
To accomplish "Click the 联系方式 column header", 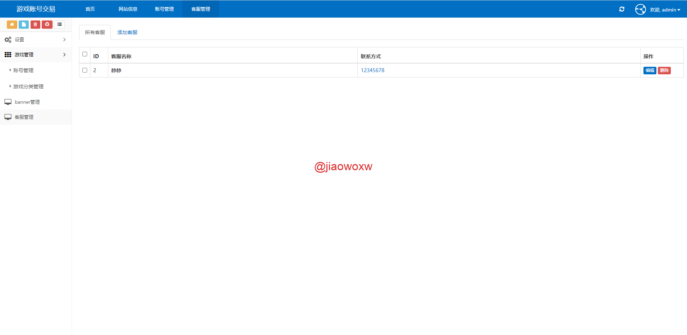I will coord(499,56).
